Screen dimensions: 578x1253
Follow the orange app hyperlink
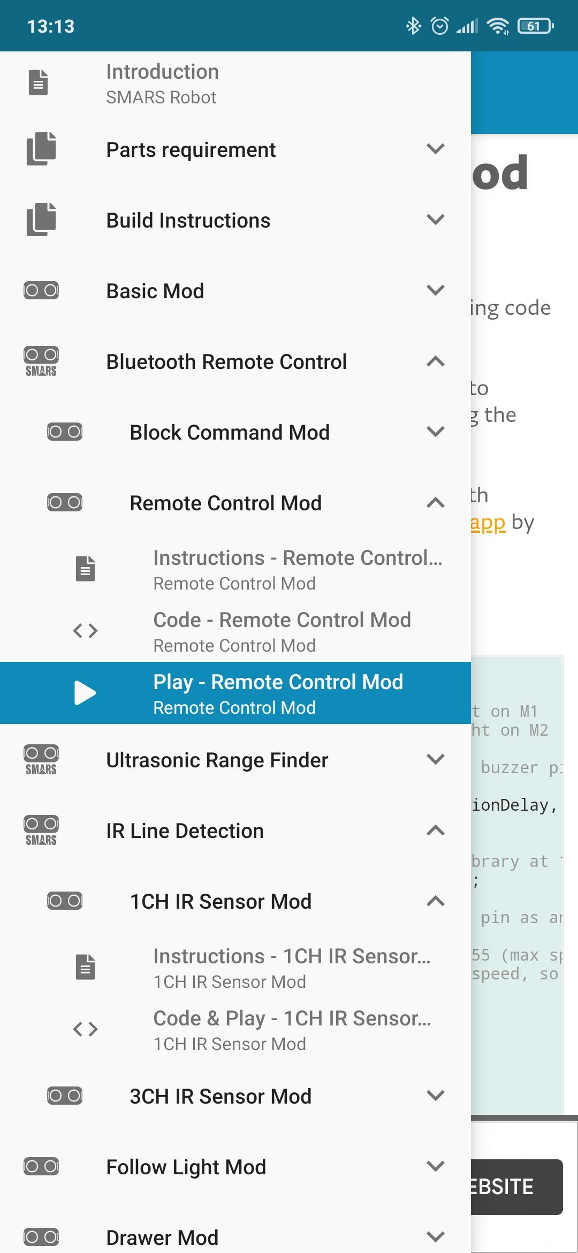point(488,523)
